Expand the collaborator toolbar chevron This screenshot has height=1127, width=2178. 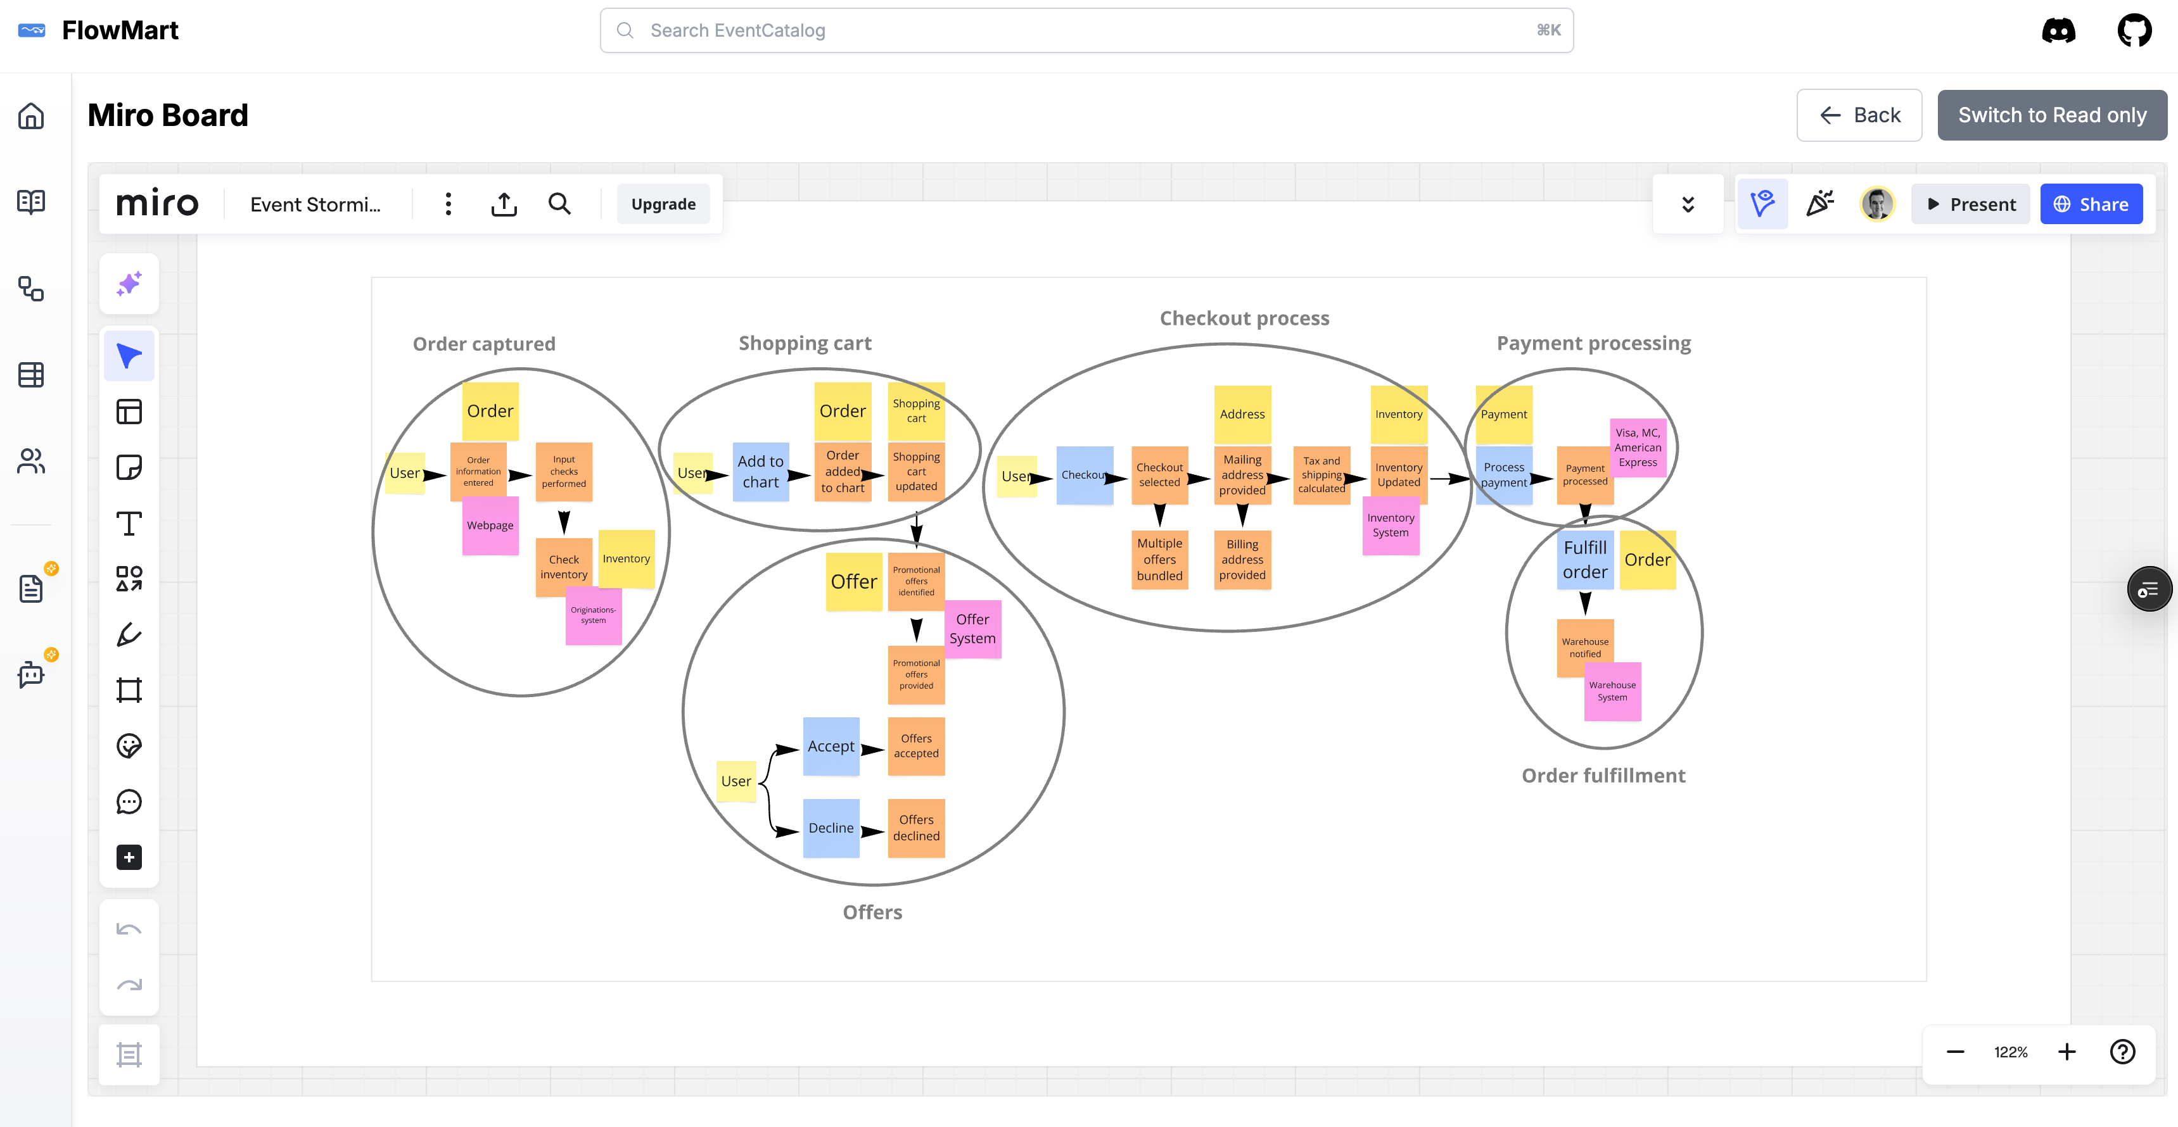pos(1688,204)
